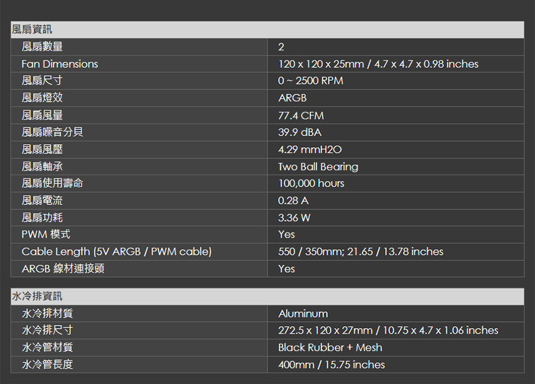The width and height of the screenshot is (535, 384).
Task: Click the 39.9 dBA noise value
Action: [x=300, y=132]
